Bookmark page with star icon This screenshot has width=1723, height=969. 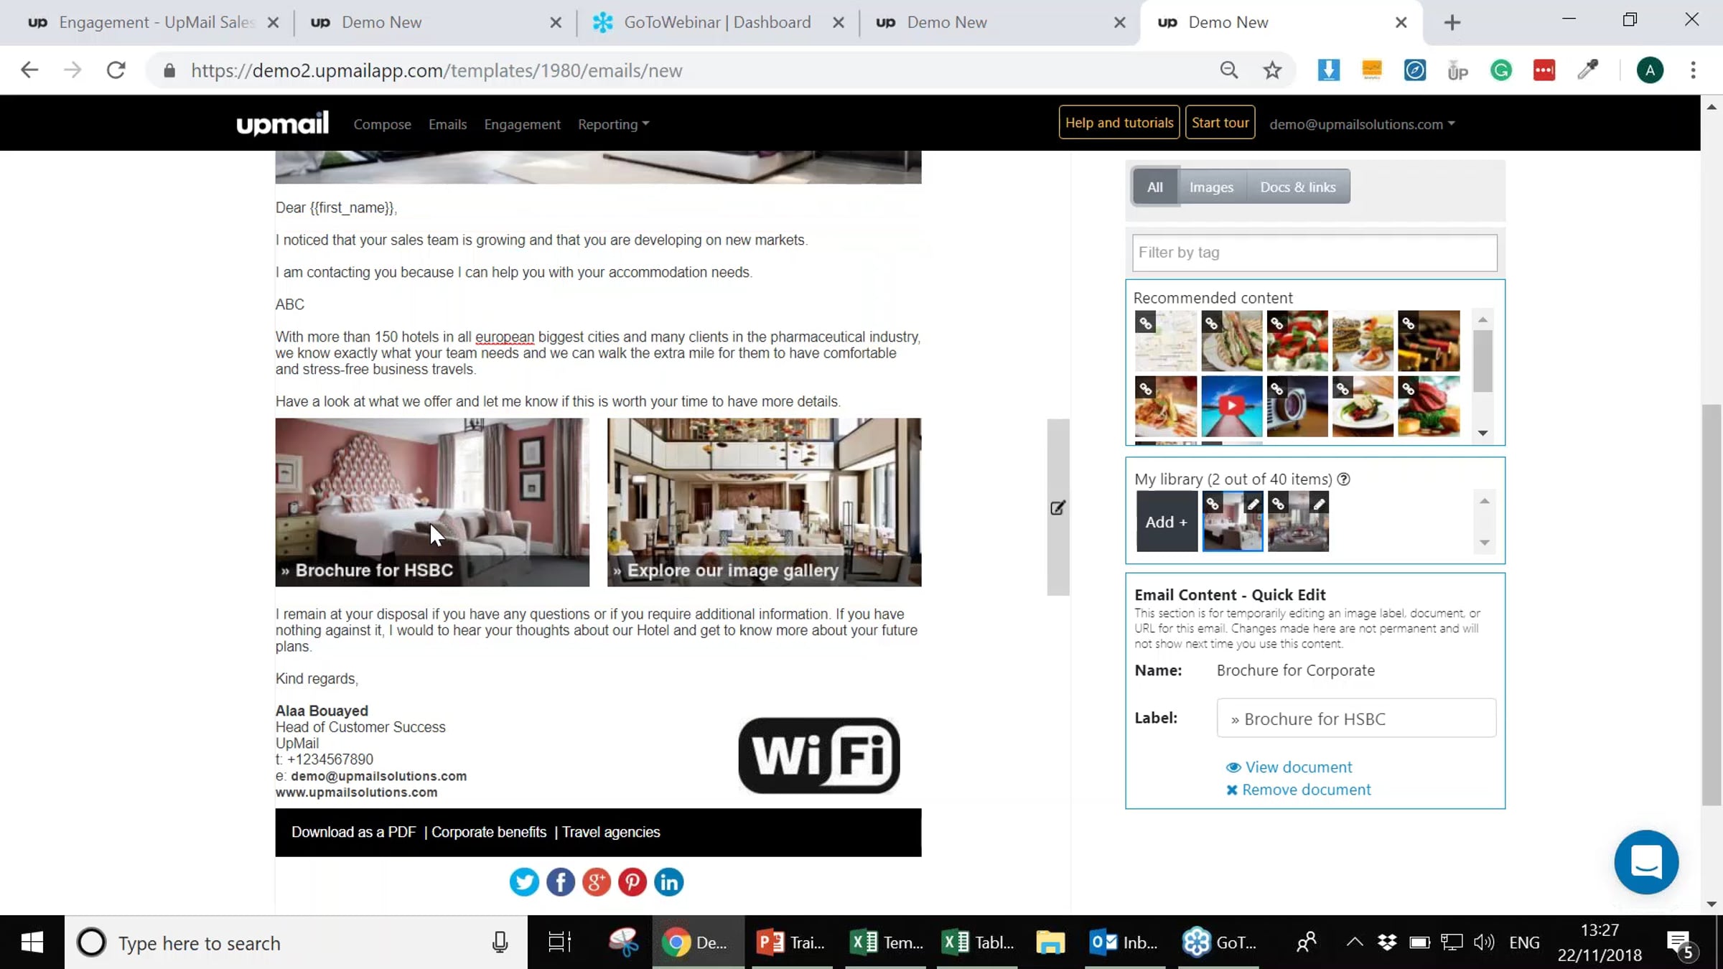[x=1272, y=70]
